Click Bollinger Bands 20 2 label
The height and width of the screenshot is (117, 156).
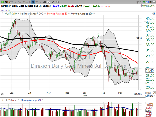[x=32, y=14]
